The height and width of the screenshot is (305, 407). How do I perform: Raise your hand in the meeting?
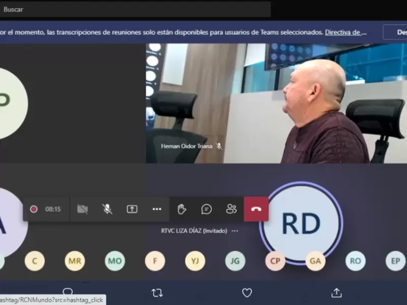tap(182, 209)
